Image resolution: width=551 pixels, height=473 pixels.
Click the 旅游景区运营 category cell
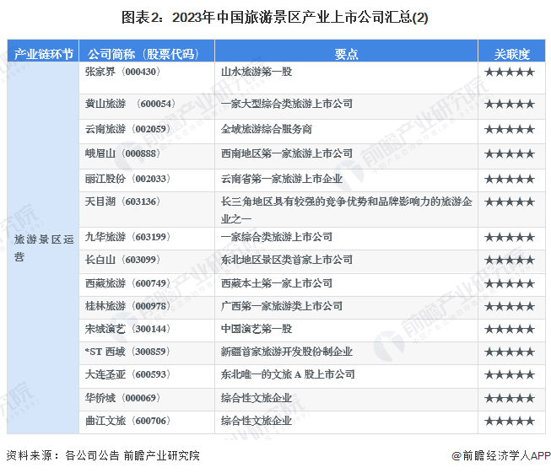(44, 248)
